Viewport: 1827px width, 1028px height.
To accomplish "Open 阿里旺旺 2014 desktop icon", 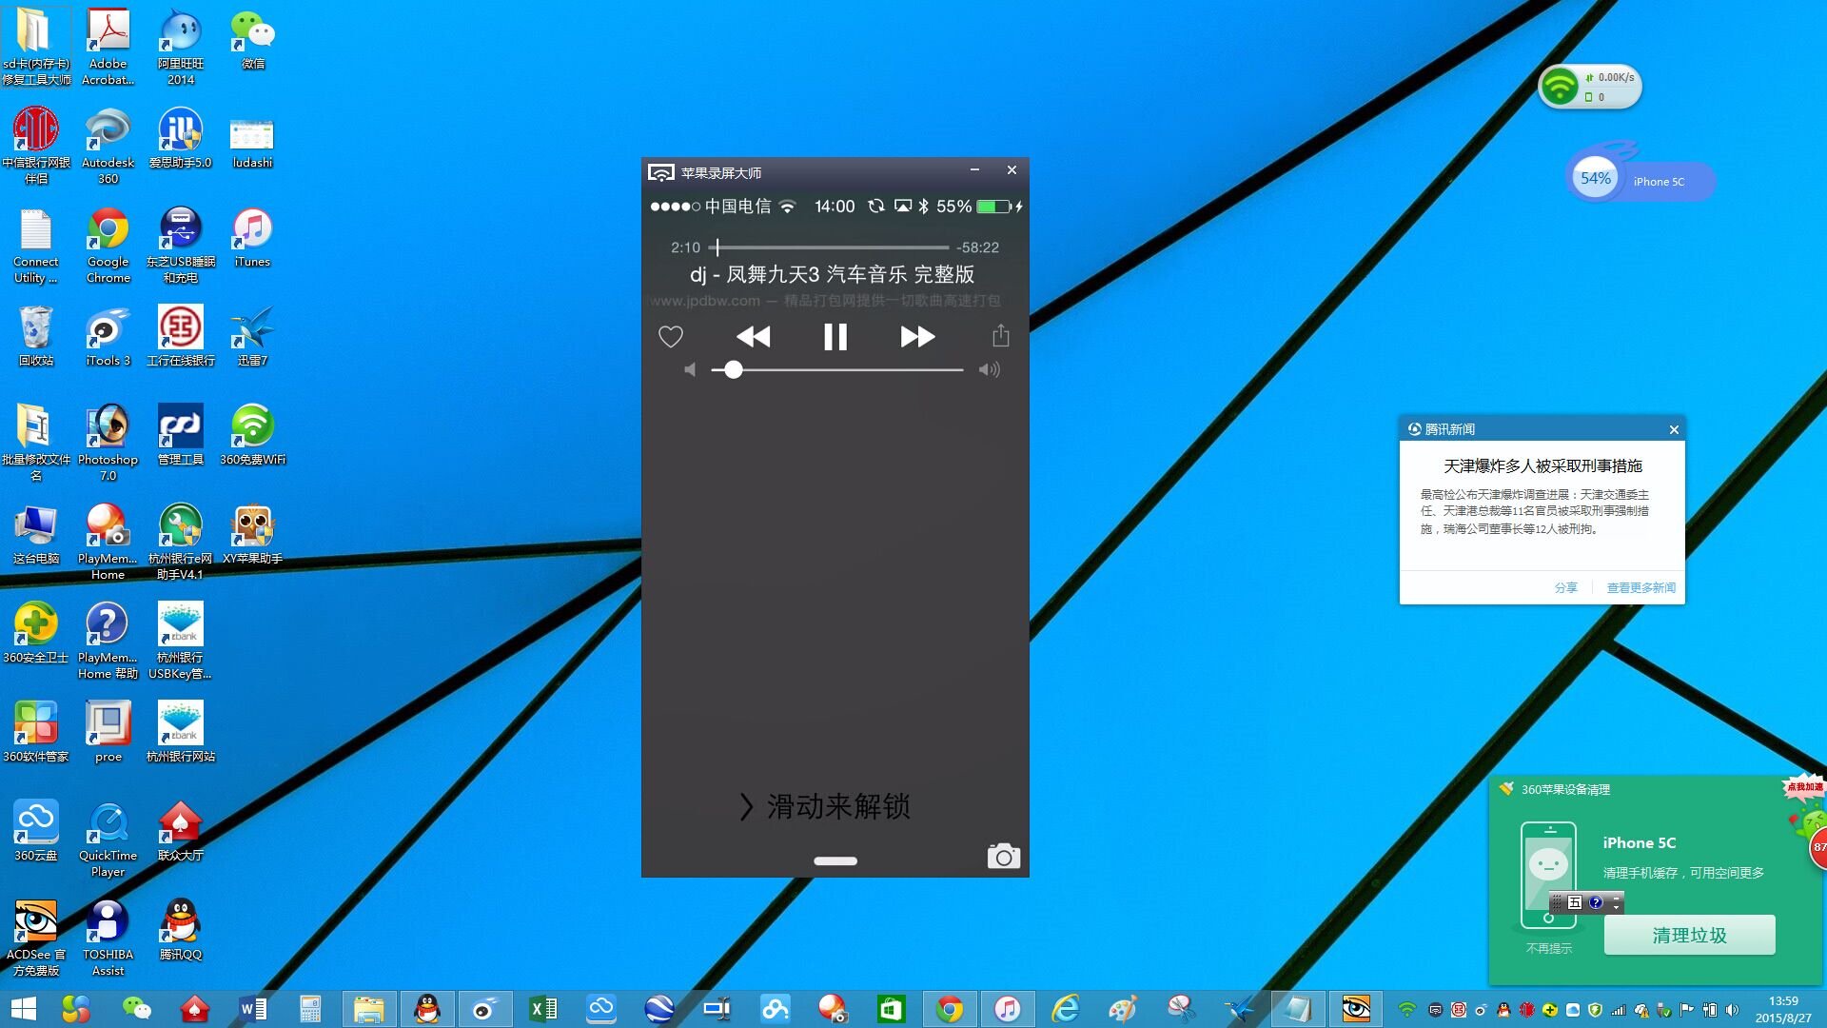I will point(181,47).
